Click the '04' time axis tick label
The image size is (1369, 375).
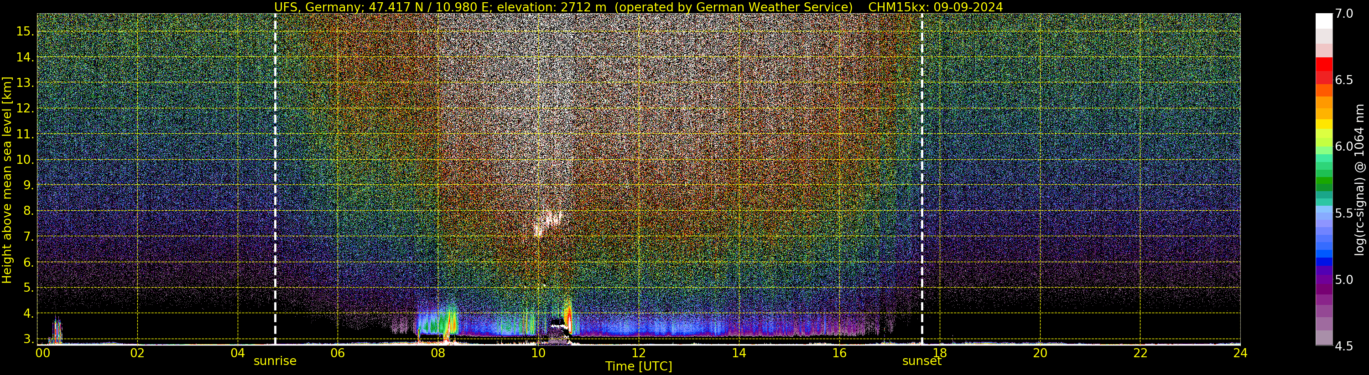pos(238,353)
